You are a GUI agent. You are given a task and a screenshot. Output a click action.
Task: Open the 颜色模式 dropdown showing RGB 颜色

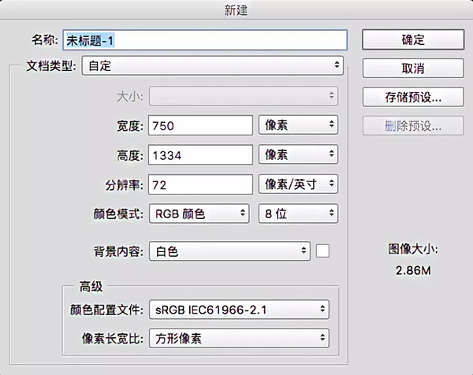(x=199, y=213)
